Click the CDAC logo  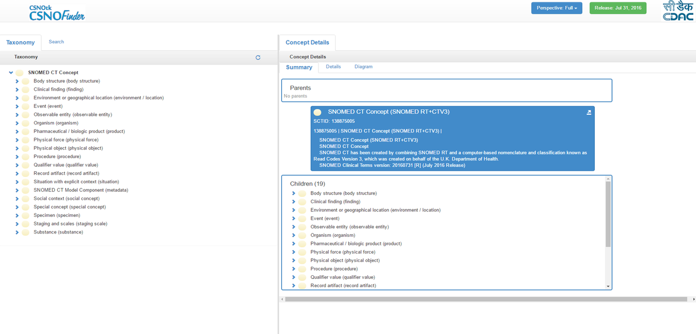pyautogui.click(x=678, y=11)
